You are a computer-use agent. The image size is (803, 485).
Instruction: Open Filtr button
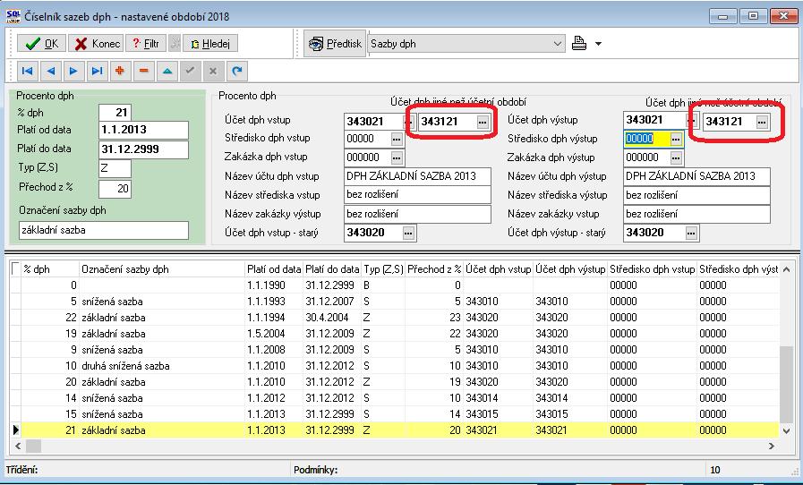(145, 44)
